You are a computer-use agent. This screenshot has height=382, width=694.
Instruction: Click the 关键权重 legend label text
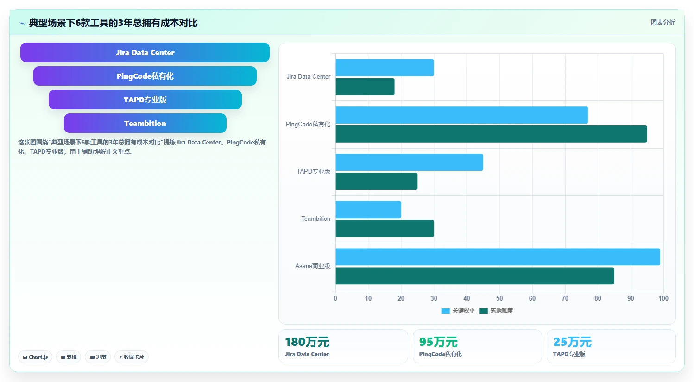464,311
